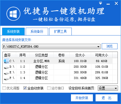Select the 系统安装 tab

13,31
